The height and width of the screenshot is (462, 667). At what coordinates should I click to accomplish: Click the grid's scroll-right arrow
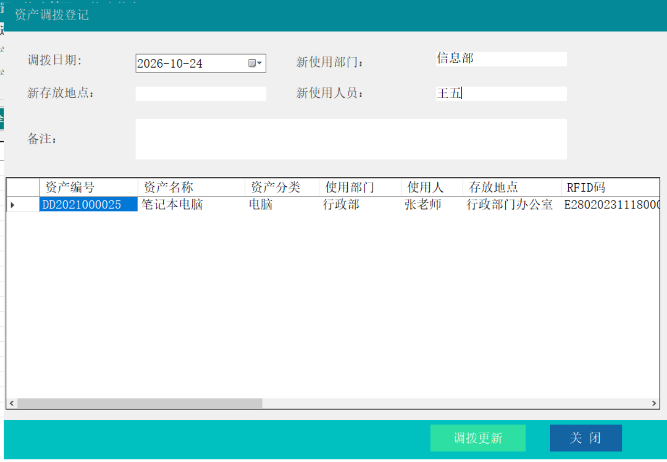654,403
